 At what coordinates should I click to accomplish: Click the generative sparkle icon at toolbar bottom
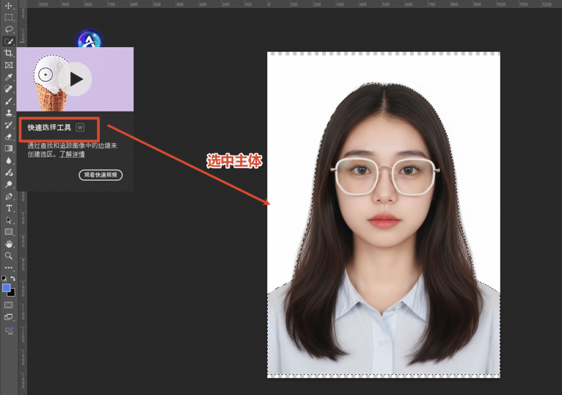(x=9, y=330)
